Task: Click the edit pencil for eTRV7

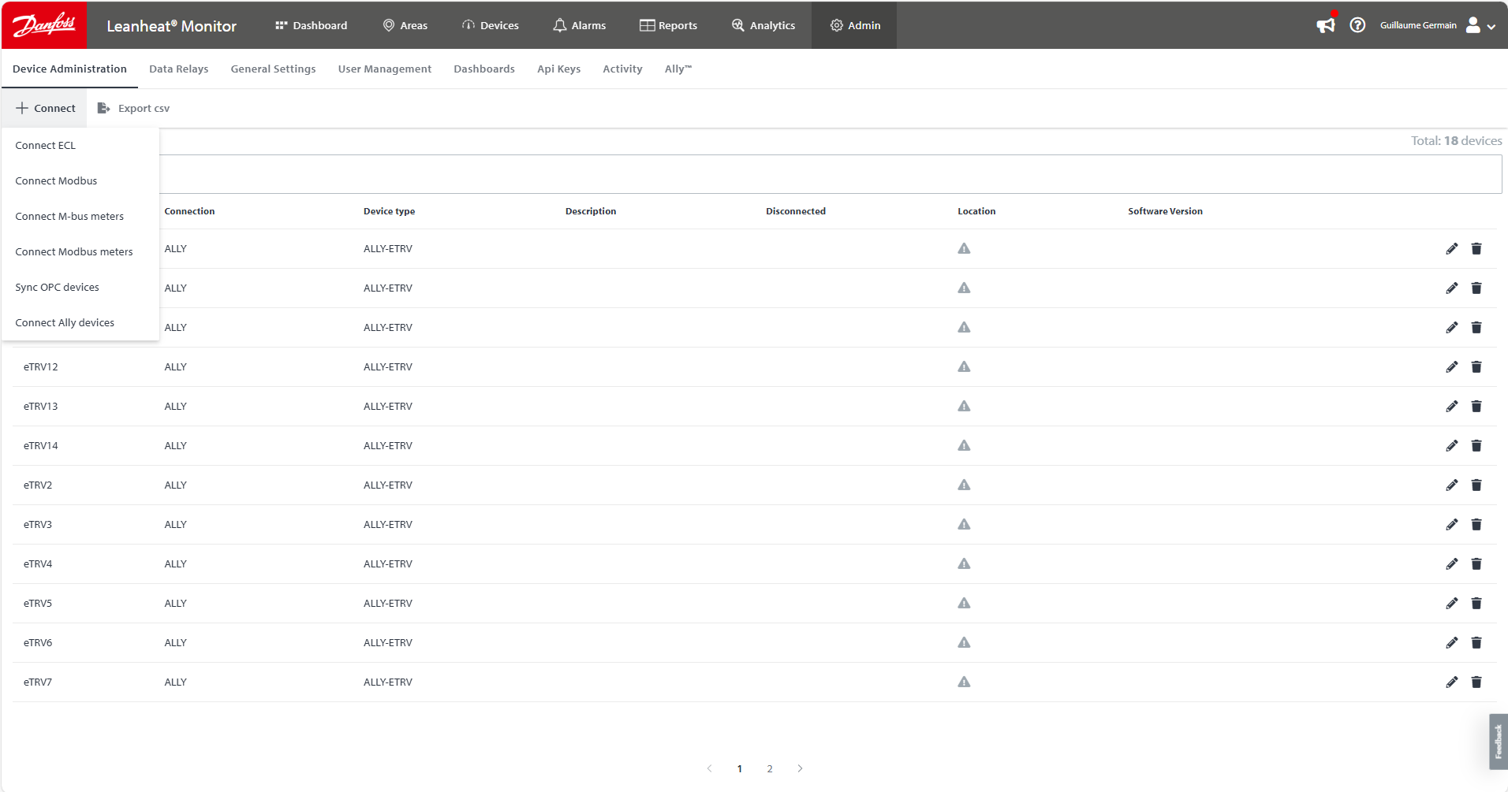Action: tap(1451, 682)
